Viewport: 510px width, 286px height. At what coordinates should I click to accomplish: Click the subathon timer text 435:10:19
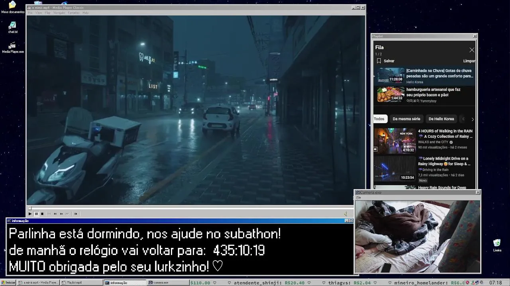239,250
